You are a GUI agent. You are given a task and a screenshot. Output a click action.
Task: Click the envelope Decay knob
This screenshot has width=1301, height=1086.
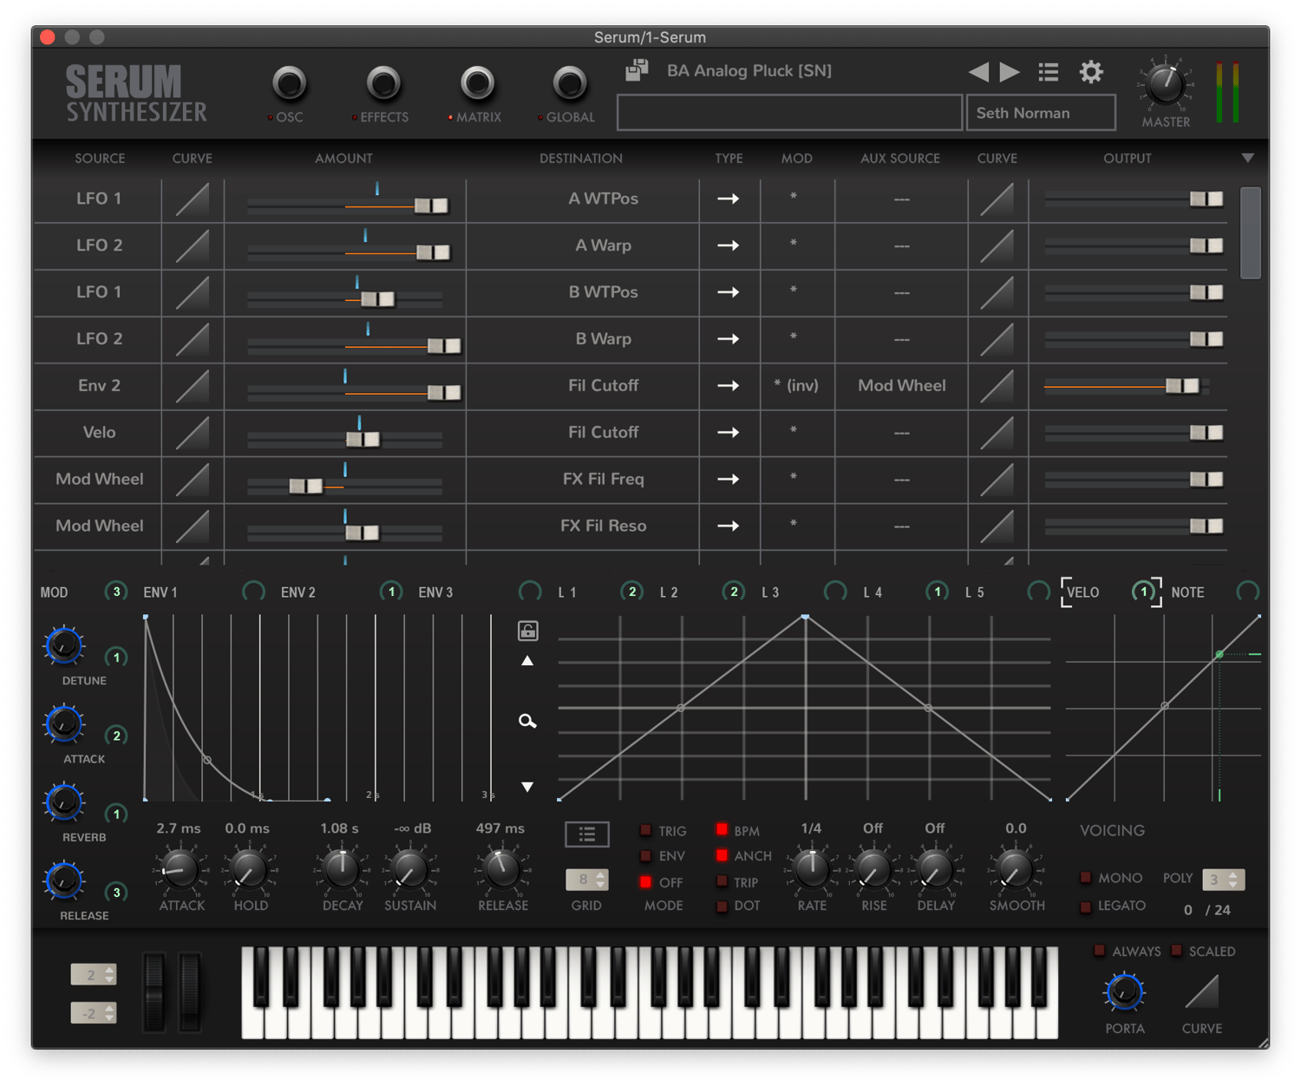coord(342,870)
